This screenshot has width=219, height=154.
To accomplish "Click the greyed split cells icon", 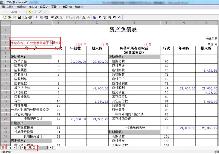I will click(73, 17).
